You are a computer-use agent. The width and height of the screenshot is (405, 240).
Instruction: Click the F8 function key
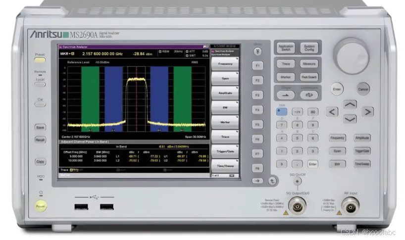click(257, 168)
